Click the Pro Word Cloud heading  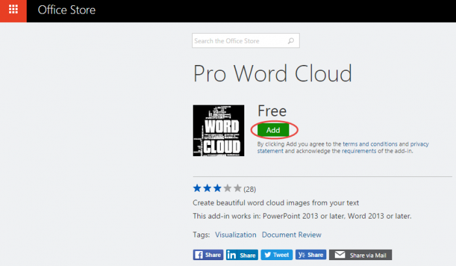point(273,73)
